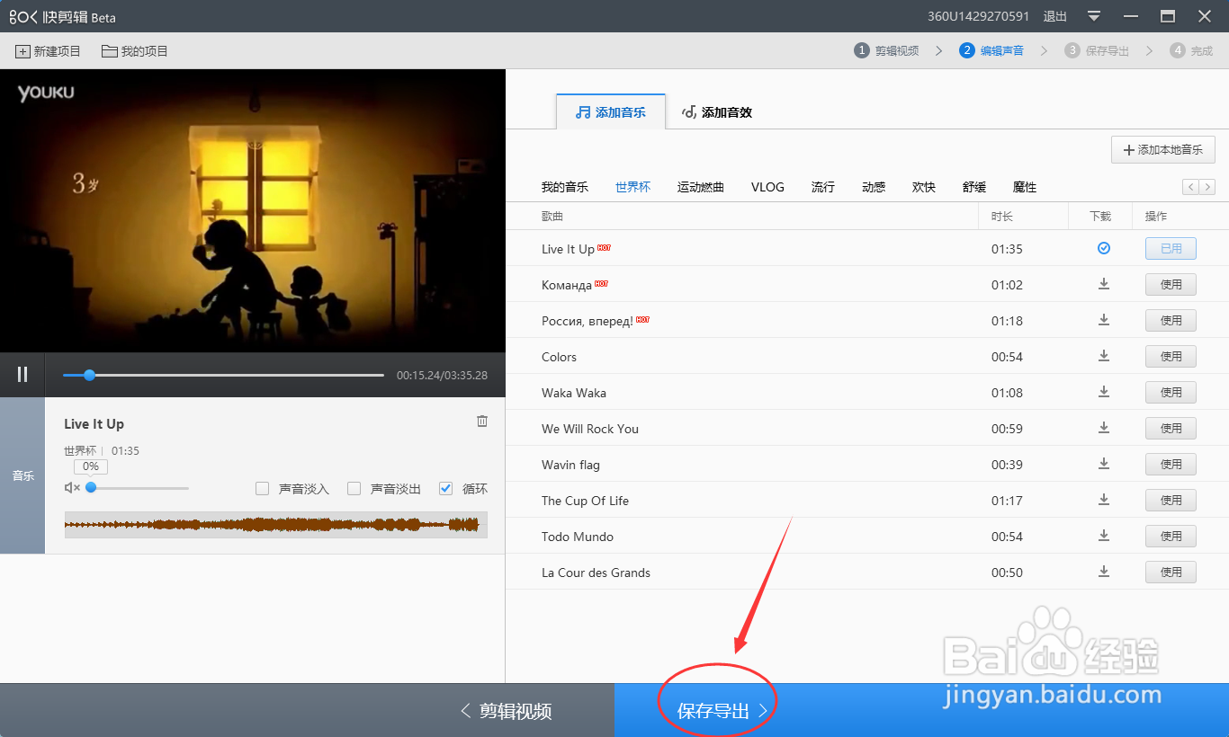Click username 360U1429270591
Screen dimensions: 1229x737
click(x=979, y=16)
